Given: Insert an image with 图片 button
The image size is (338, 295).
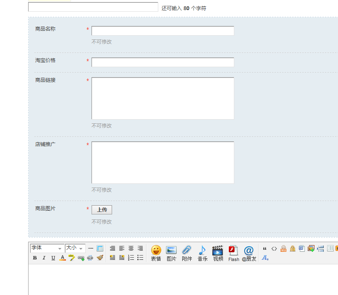Looking at the screenshot, I should pos(171,253).
